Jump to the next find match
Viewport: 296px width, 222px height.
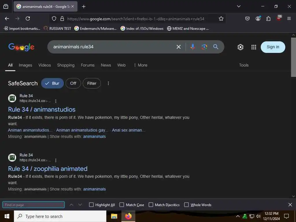pos(80,205)
